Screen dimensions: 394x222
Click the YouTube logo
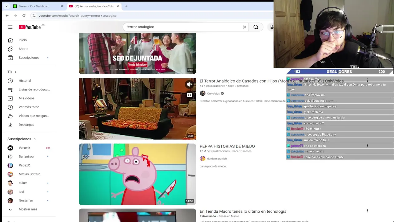pos(30,27)
